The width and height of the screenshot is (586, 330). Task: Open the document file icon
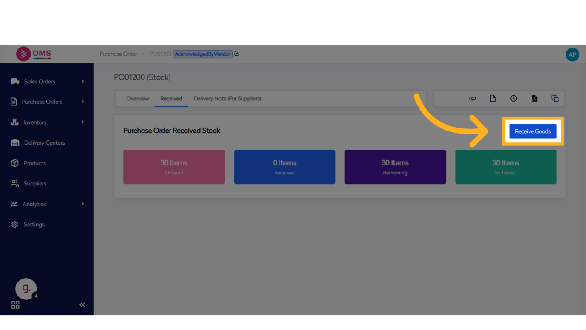tap(493, 99)
